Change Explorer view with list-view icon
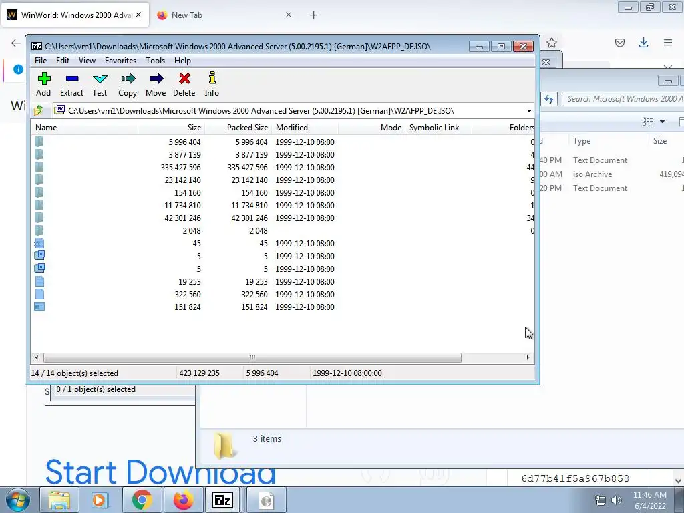The image size is (684, 513). tap(648, 122)
